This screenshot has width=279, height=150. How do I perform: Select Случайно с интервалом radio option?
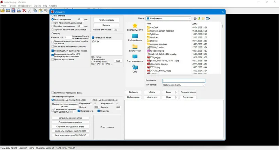point(53,26)
